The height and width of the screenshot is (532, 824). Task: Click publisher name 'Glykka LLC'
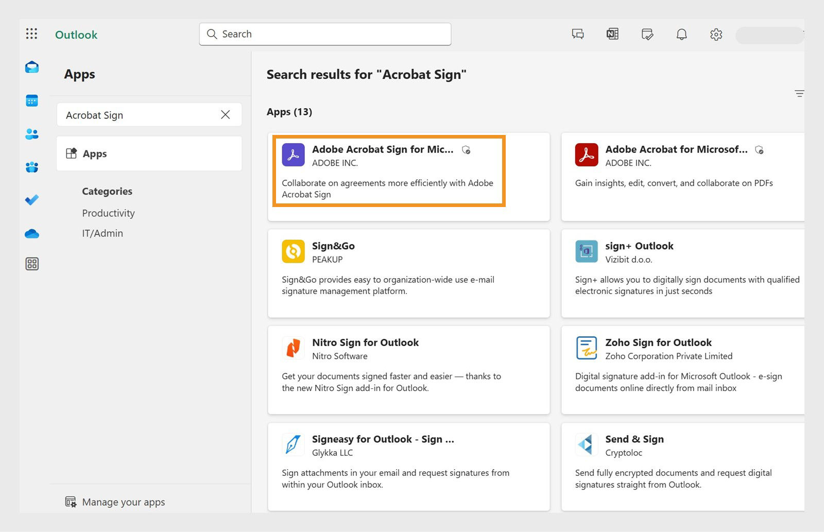pyautogui.click(x=332, y=453)
